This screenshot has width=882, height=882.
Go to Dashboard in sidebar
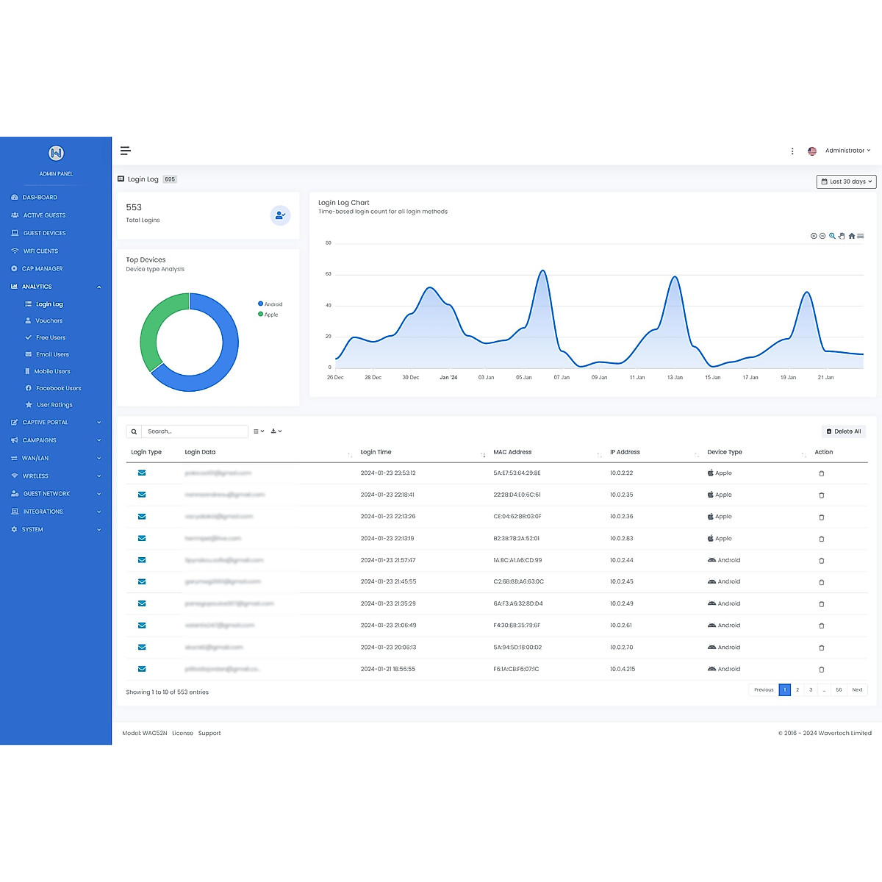pyautogui.click(x=40, y=197)
